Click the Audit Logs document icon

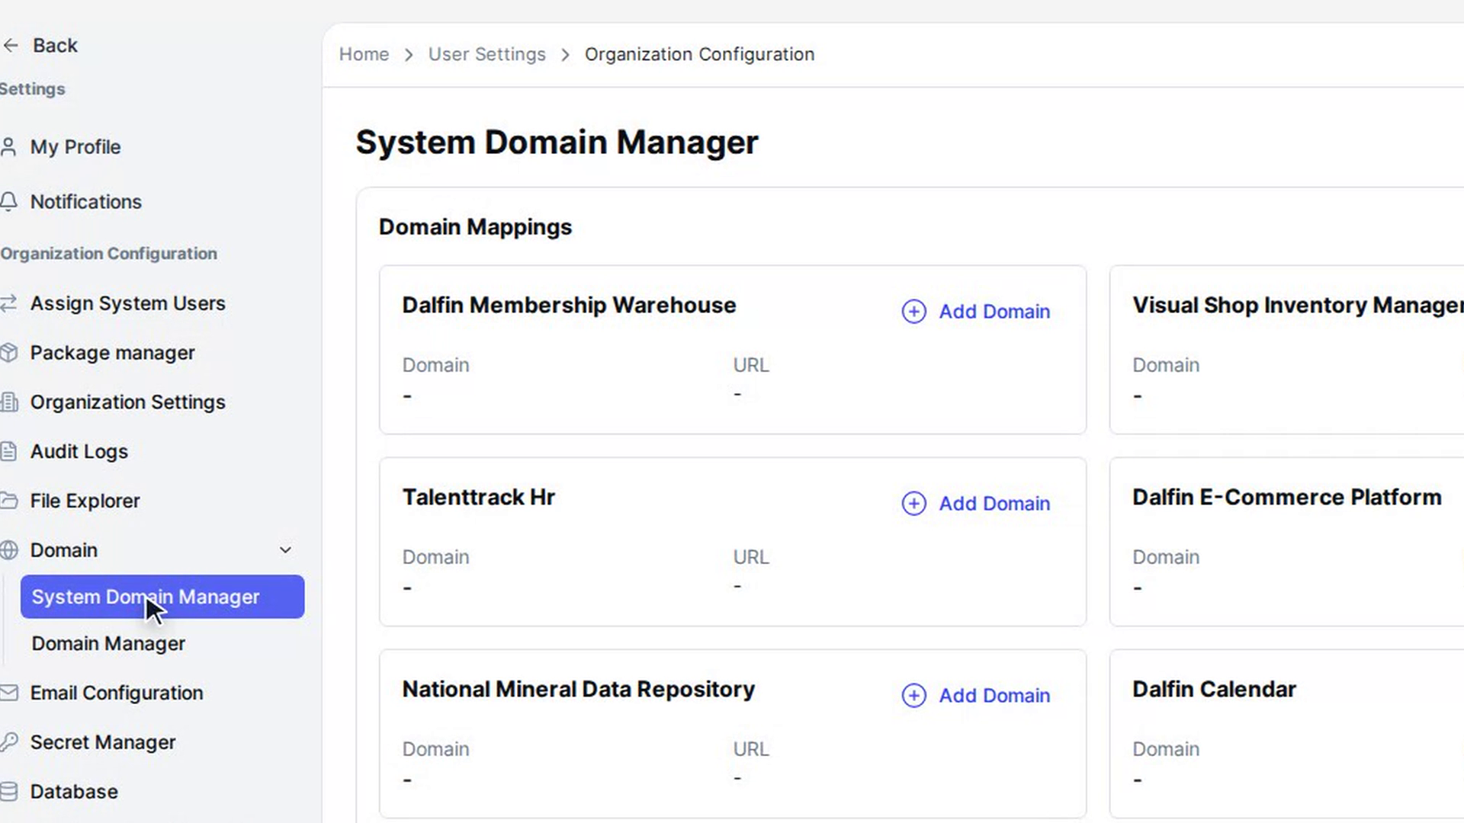[8, 452]
